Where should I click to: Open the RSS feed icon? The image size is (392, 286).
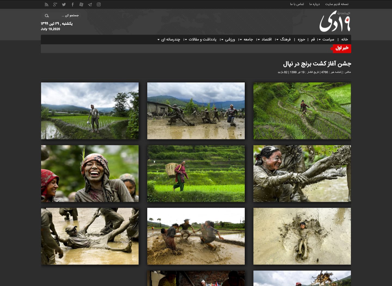47,4
